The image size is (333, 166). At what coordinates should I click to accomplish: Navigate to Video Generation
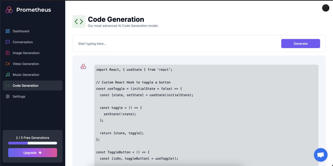tap(32, 64)
